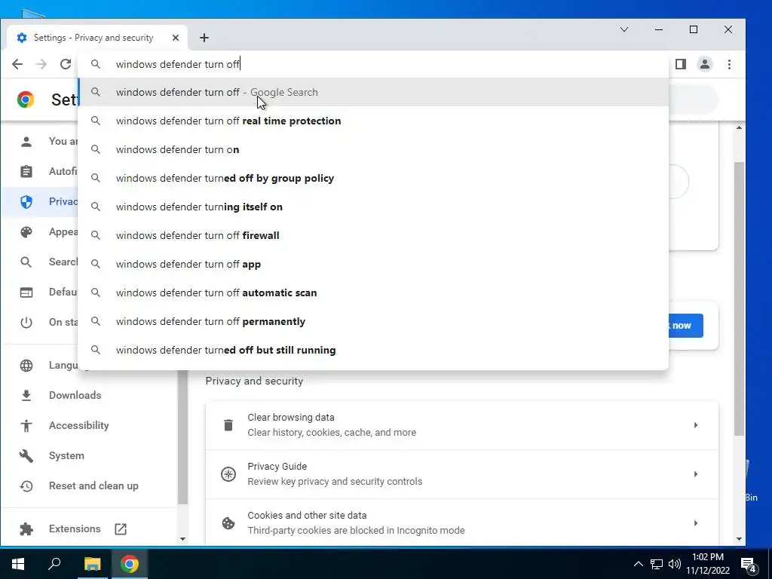Open Reset and clean up section
Screen dimensions: 772x579
pos(93,486)
